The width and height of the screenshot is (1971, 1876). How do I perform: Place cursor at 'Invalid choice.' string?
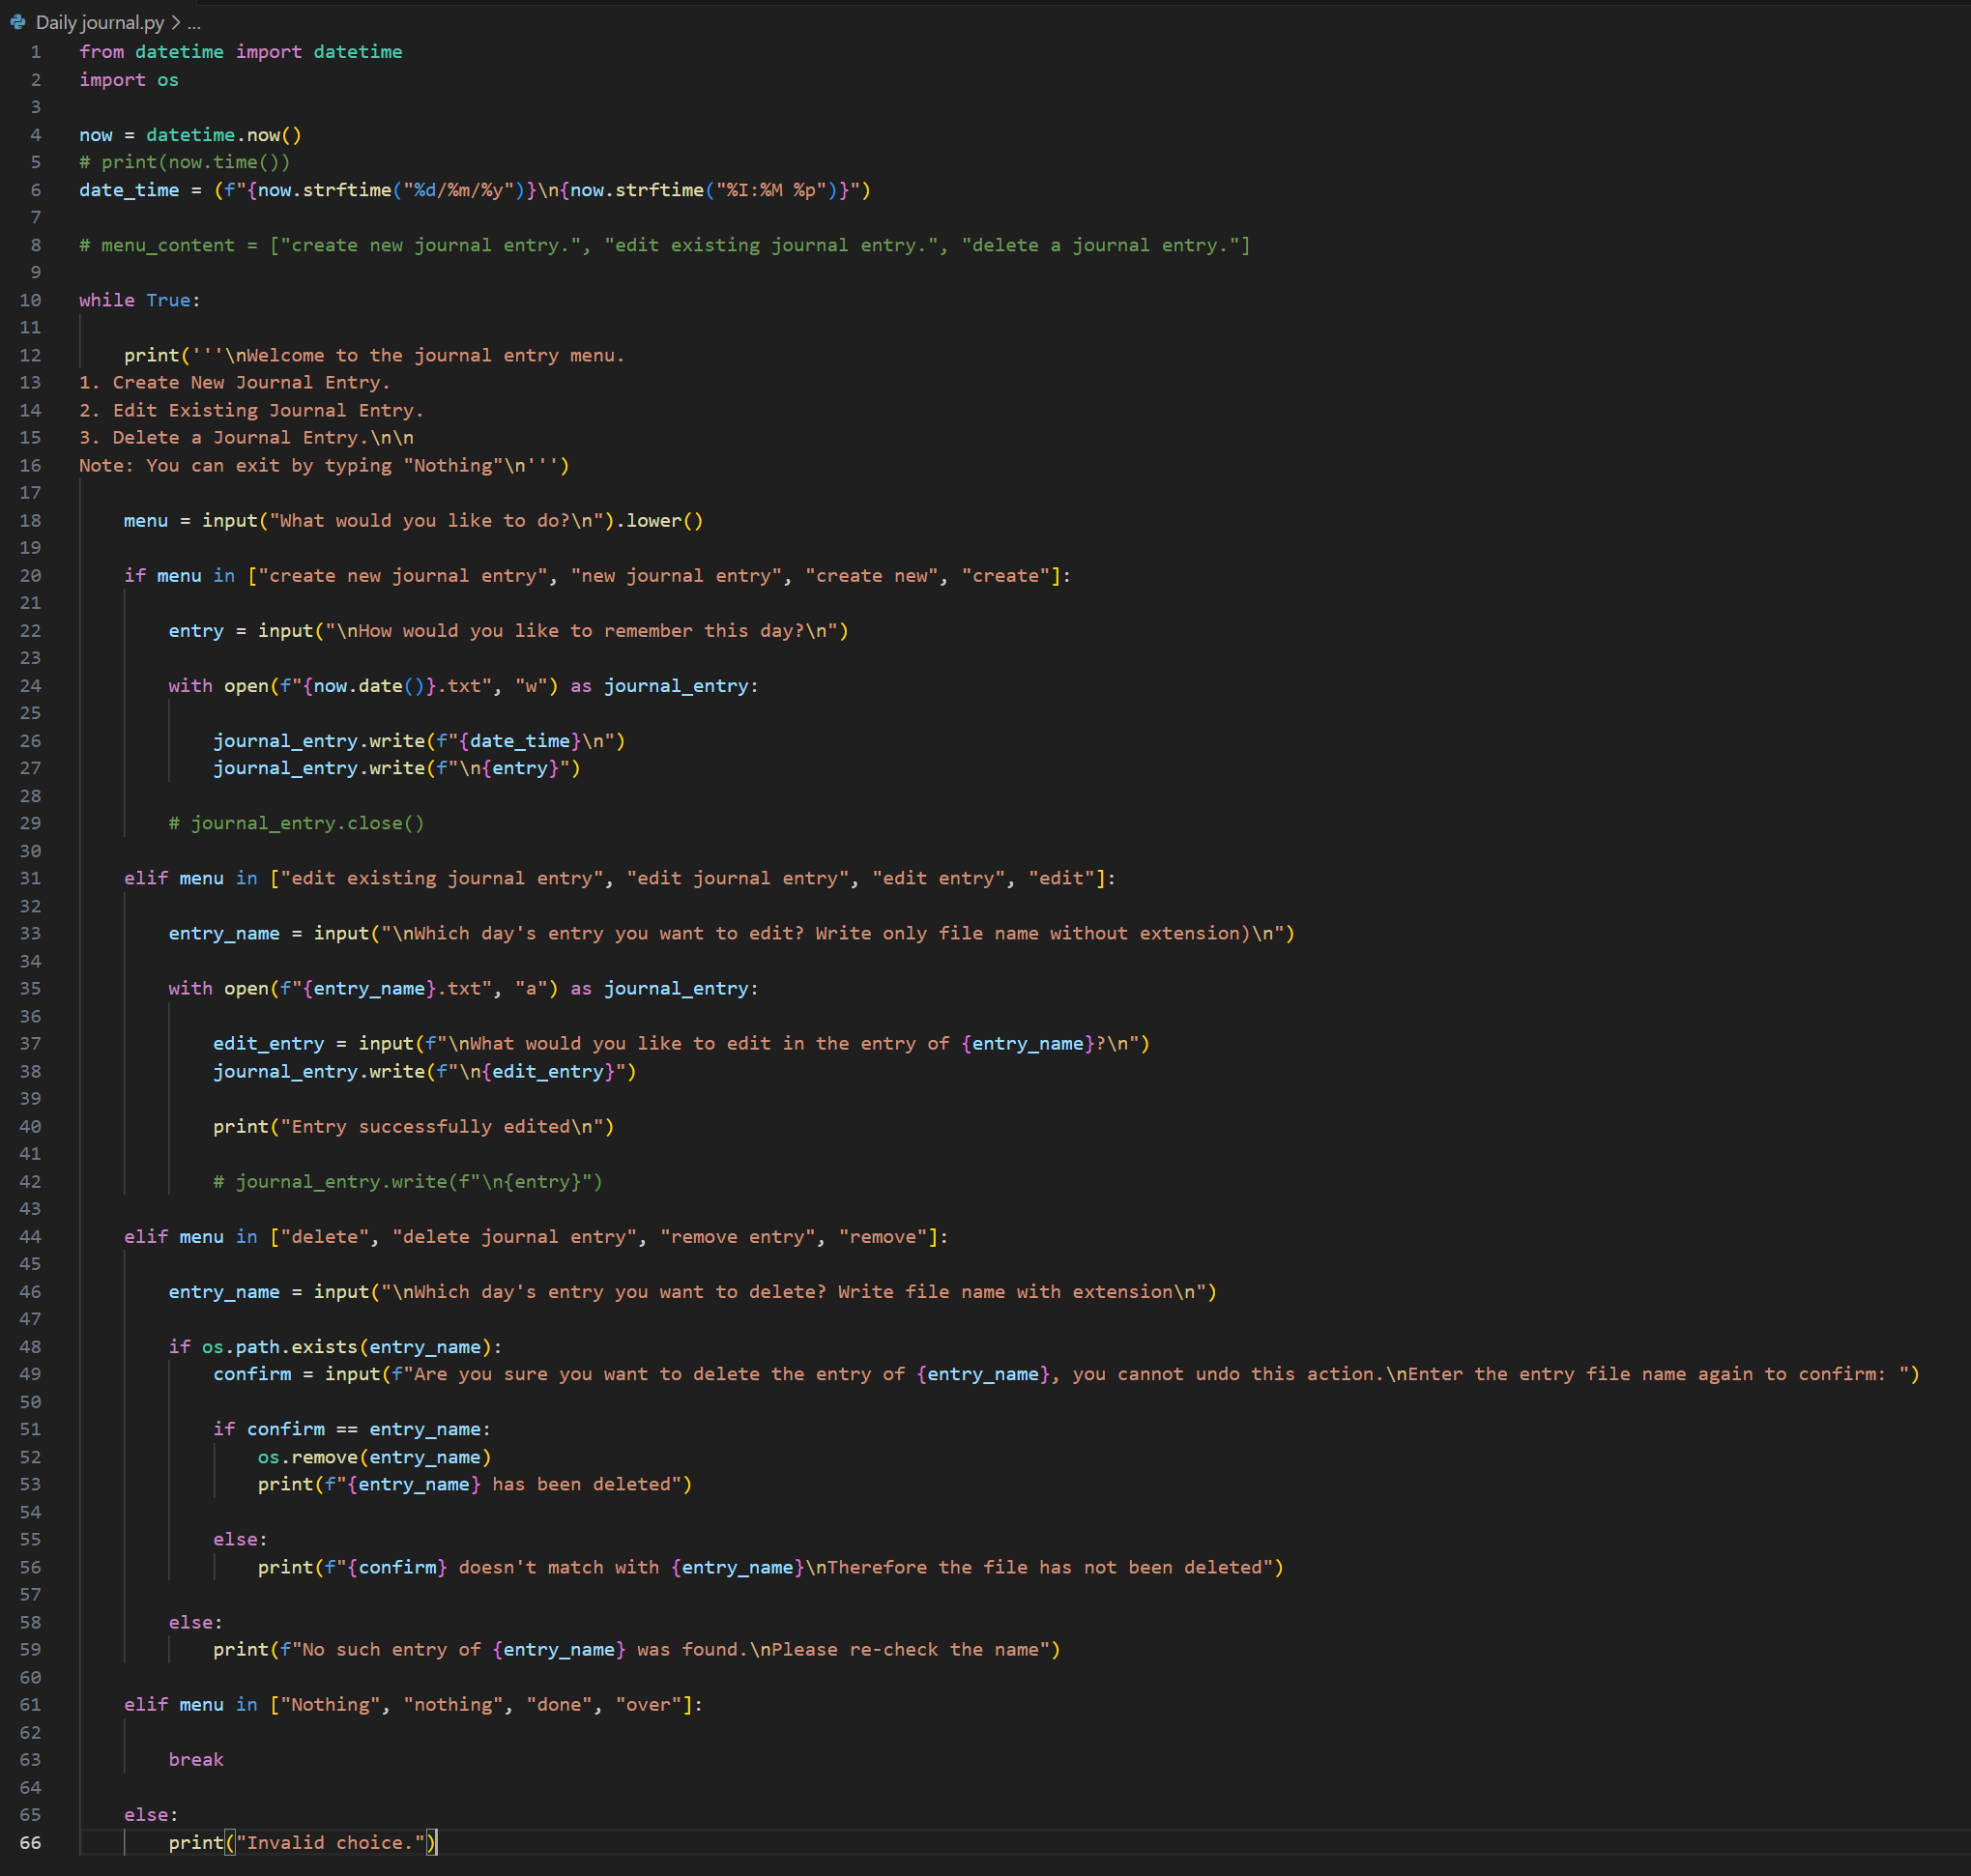tap(330, 1842)
